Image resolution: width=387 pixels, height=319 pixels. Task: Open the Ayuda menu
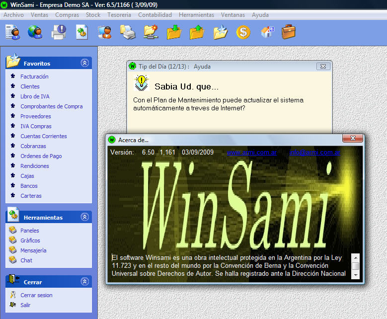[260, 15]
